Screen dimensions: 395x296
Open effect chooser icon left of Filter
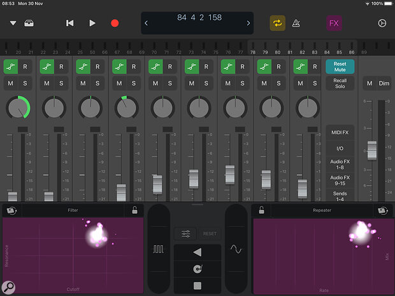11,211
